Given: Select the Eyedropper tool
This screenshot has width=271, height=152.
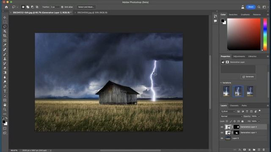Looking at the screenshot, I should click(x=5, y=45).
